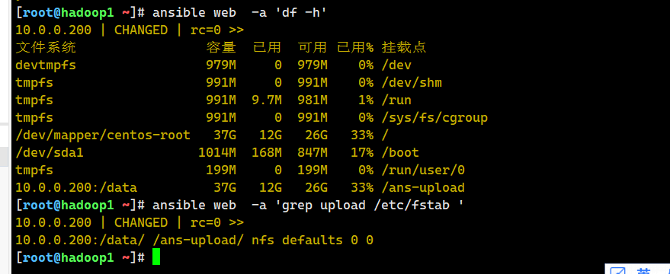Click the 'grep upload /etc/fstab' command line
Viewport: 670px width, 274px height.
pos(239,205)
